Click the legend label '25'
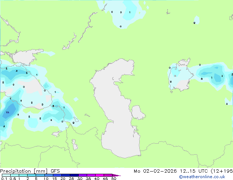This screenshot has height=180, width=233. point(71,179)
